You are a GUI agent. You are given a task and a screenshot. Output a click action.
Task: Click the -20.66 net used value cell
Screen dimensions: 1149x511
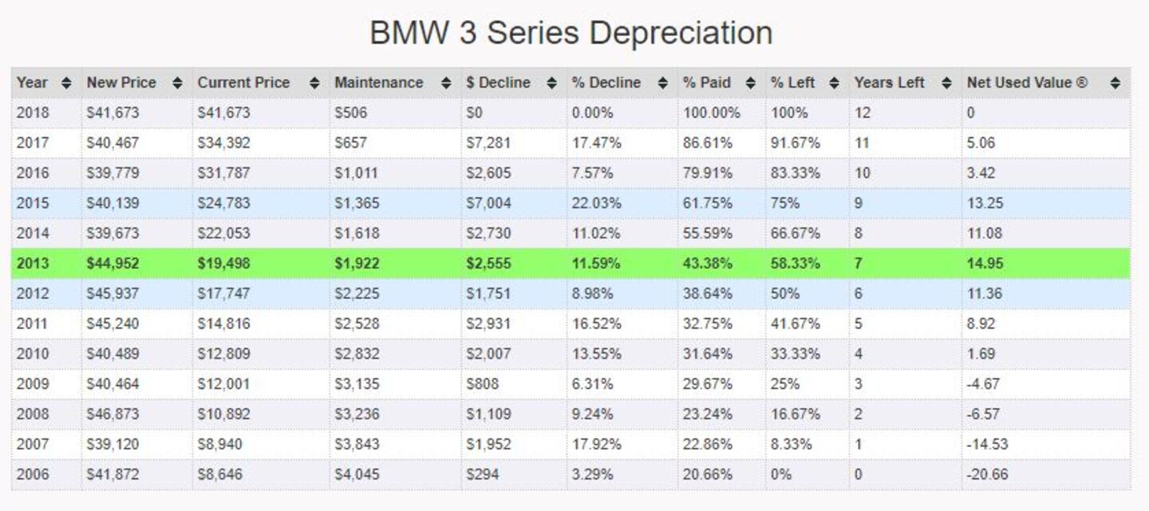[987, 475]
